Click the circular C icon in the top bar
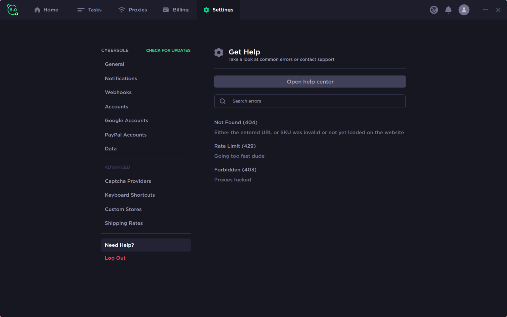Screen dimensions: 507x317 pos(434,10)
